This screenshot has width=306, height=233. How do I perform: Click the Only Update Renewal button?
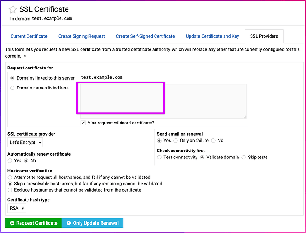(92, 223)
